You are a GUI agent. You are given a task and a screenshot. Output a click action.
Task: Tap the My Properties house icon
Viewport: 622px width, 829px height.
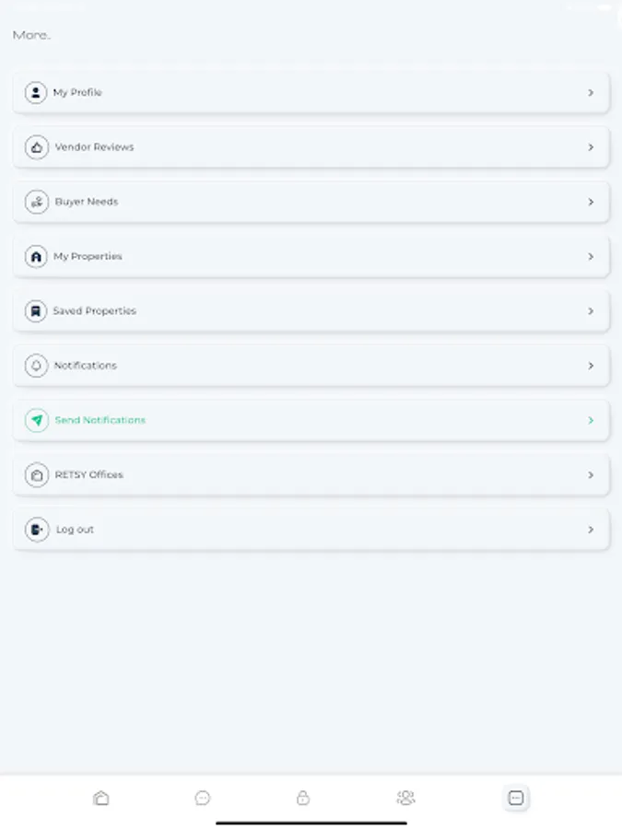[x=36, y=257]
